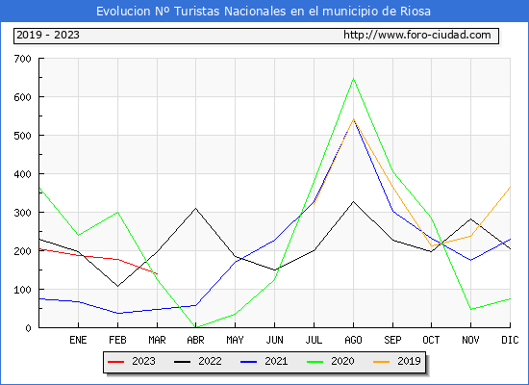Click the black 2022 peak at NOV
Screen dimensions: 529x385
[470, 218]
